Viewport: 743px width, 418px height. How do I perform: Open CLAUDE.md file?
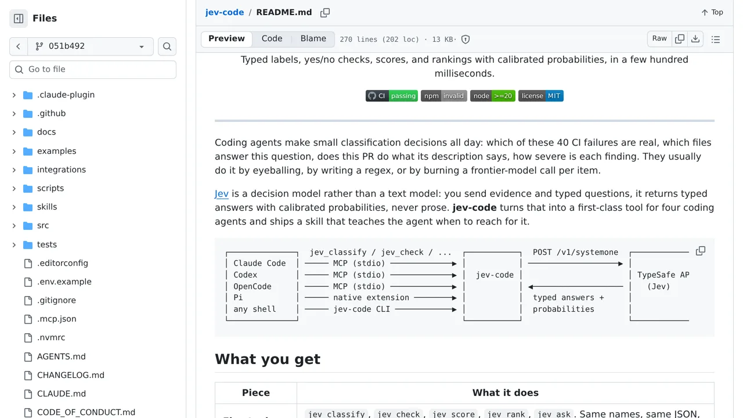tap(62, 394)
